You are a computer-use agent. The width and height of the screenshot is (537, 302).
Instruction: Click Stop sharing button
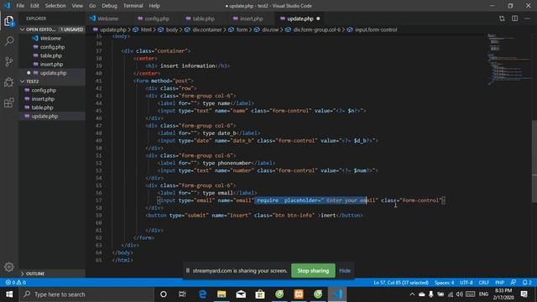tap(313, 270)
